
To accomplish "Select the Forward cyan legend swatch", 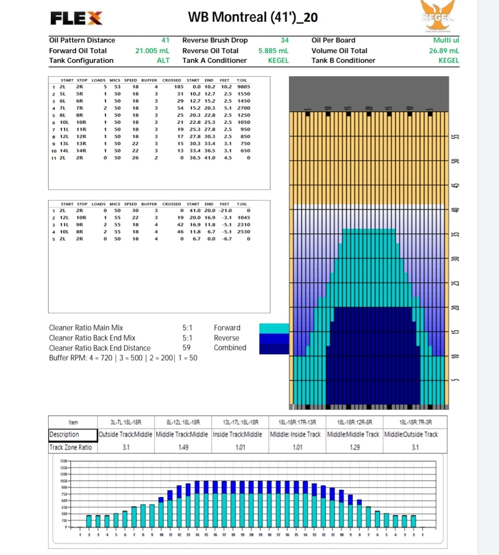I will 274,328.
